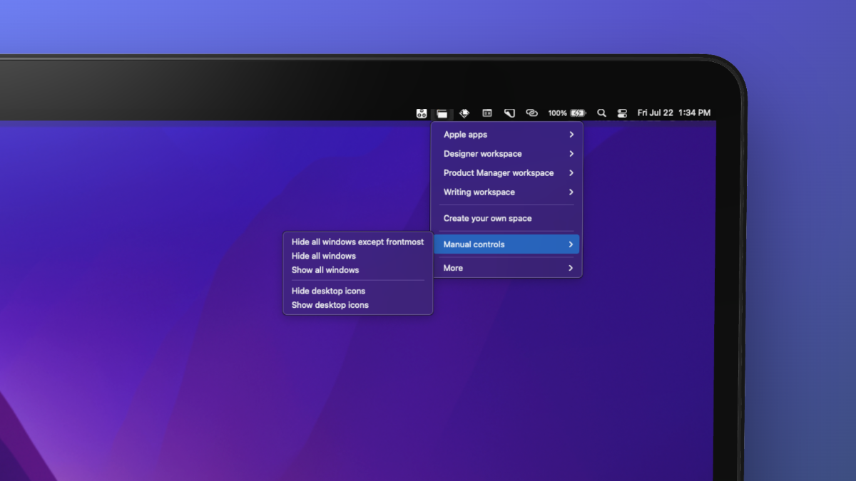The height and width of the screenshot is (481, 856).
Task: Open the Apple apps submenu
Action: click(x=507, y=135)
